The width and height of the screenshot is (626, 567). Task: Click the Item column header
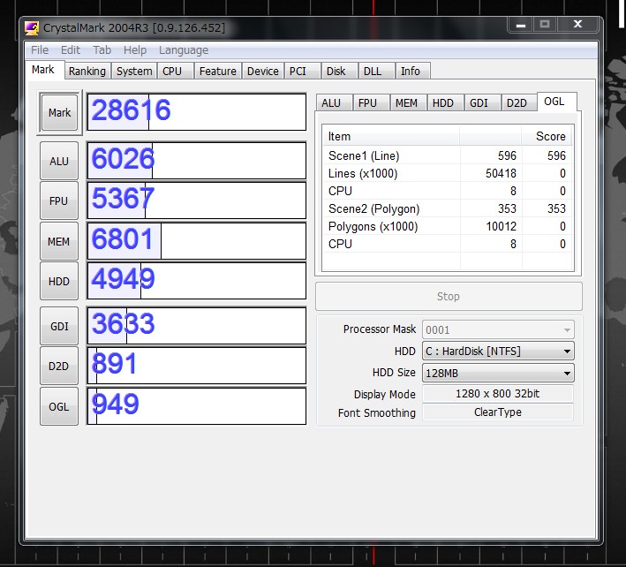[x=391, y=137]
